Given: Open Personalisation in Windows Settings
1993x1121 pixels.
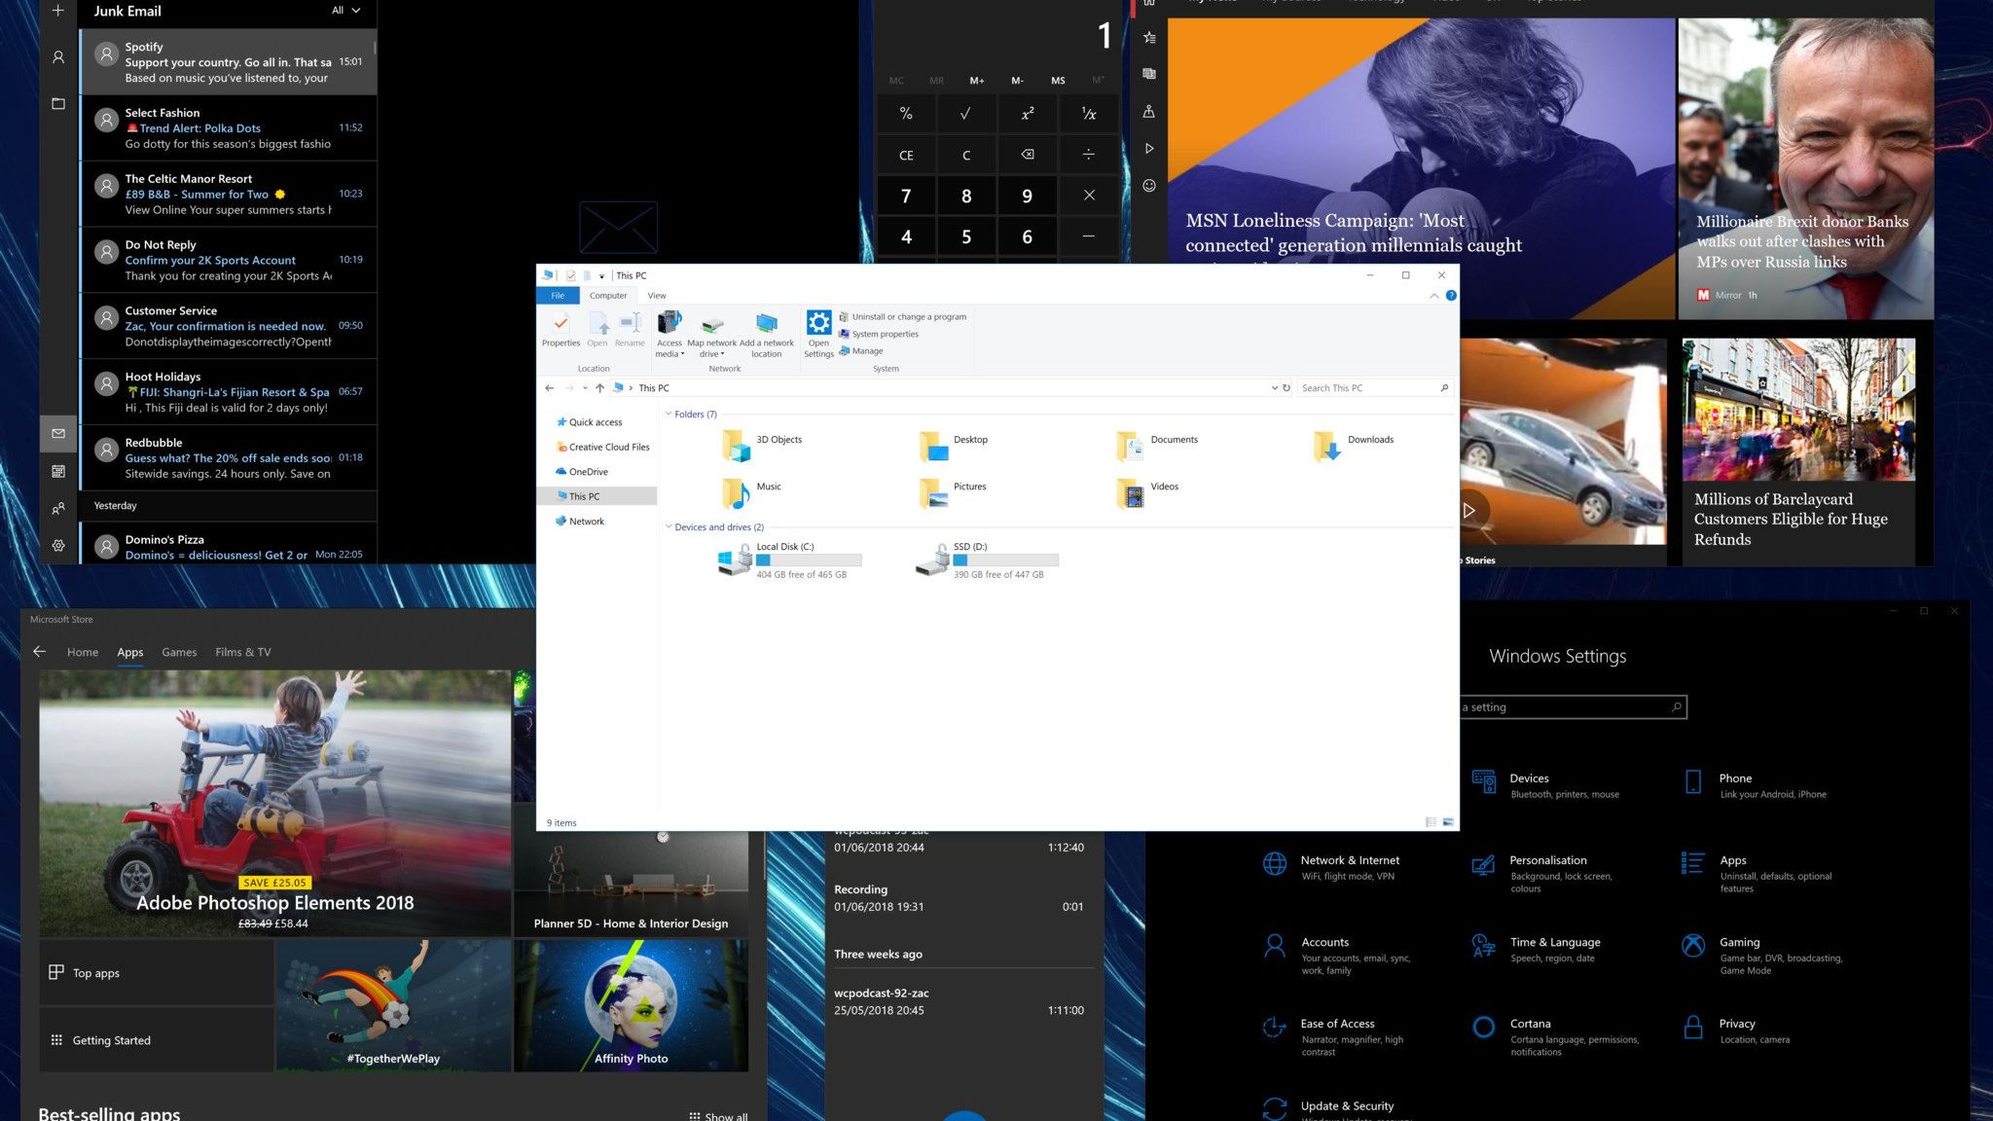Looking at the screenshot, I should coord(1547,861).
